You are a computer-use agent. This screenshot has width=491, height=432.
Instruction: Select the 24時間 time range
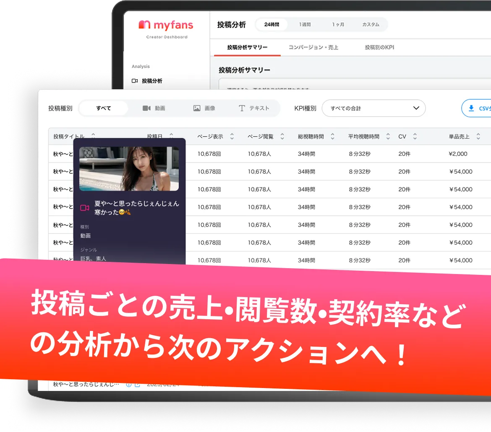272,24
